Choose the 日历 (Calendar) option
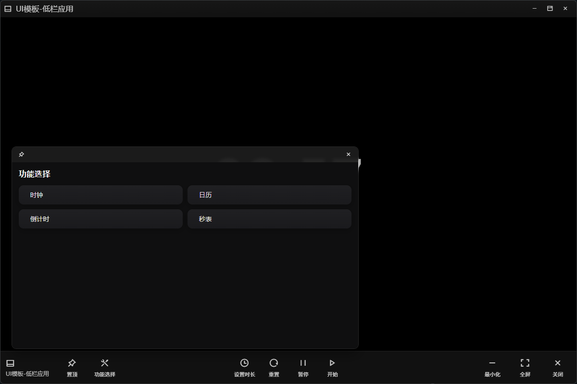 tap(269, 195)
